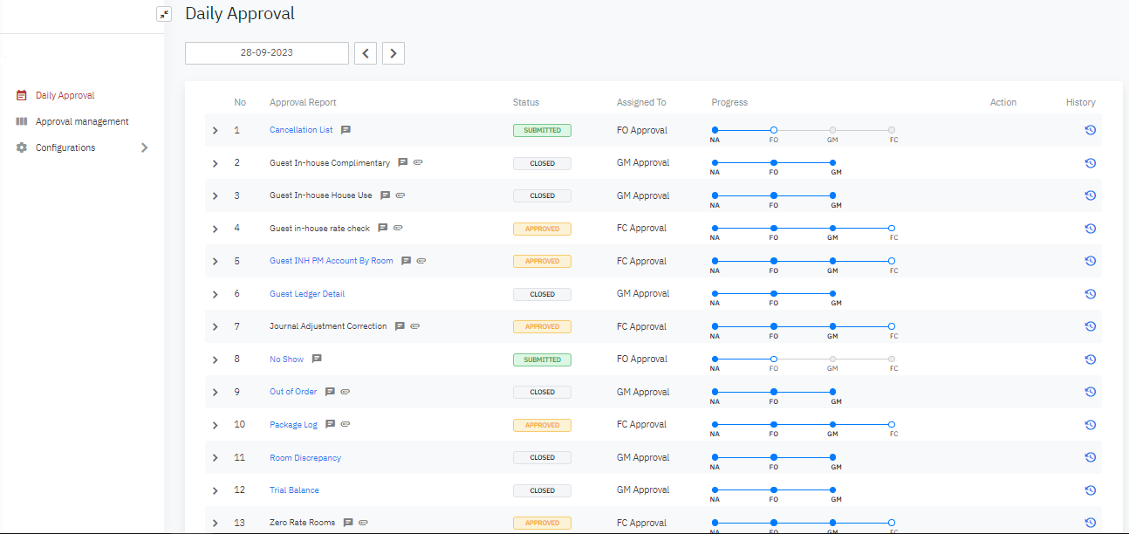Open the Guest INH PM Account By Room link
The image size is (1129, 534).
332,261
